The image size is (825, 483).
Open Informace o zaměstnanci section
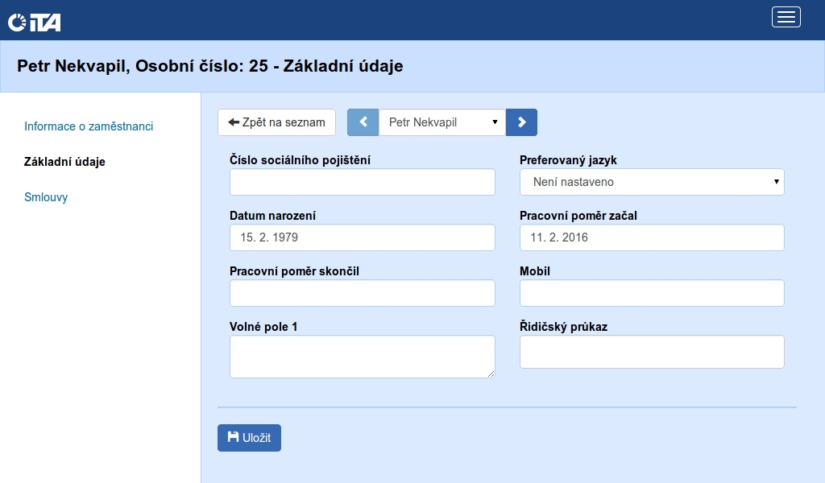coord(89,126)
